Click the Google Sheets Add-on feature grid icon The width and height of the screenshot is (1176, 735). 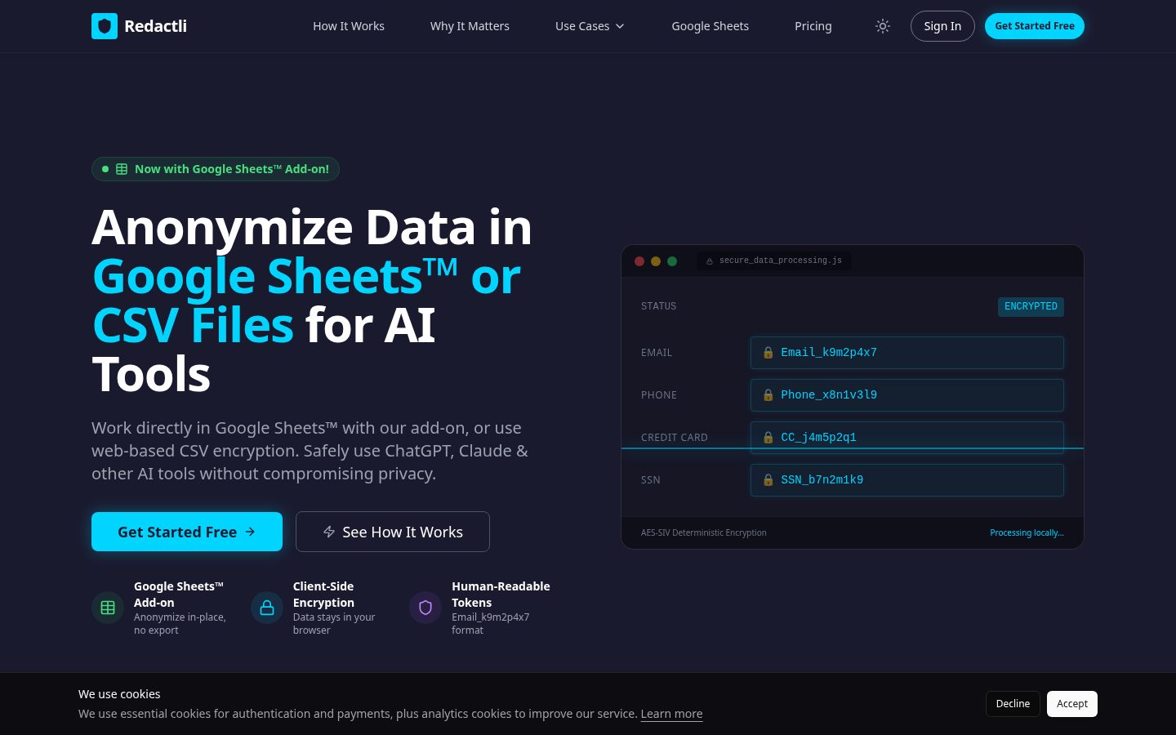[x=108, y=608]
